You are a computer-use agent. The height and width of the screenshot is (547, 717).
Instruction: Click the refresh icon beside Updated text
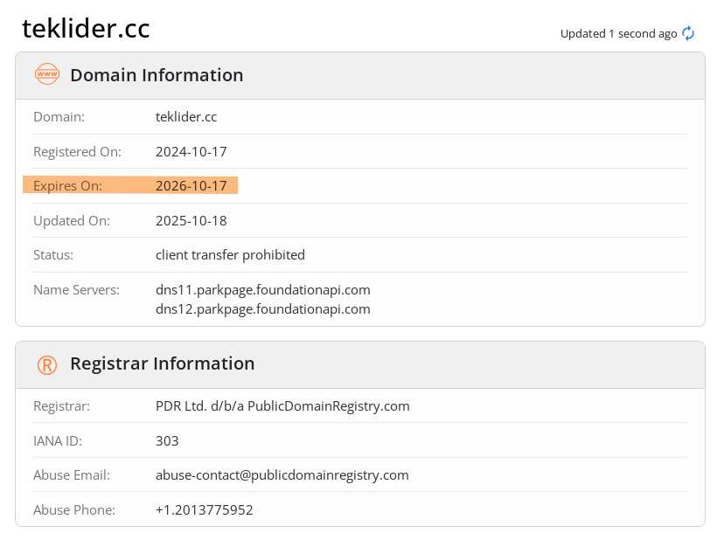688,33
